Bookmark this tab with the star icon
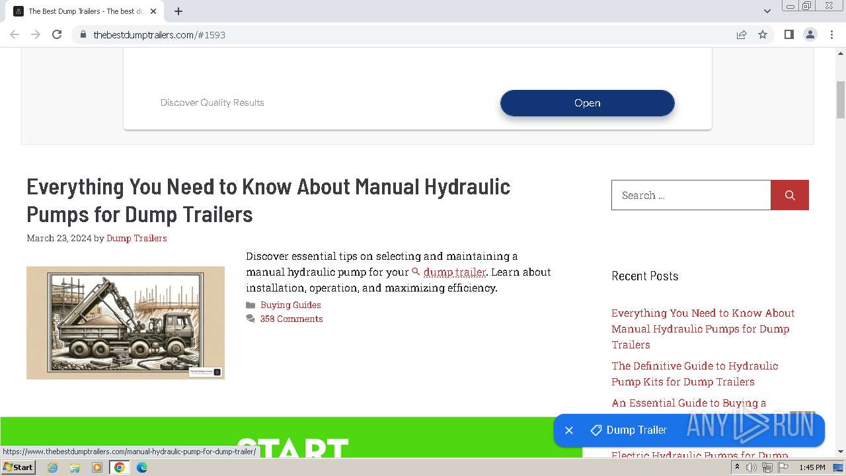The image size is (846, 476). click(763, 34)
